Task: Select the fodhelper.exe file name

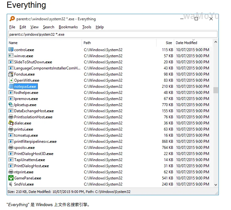Action: click(26, 93)
